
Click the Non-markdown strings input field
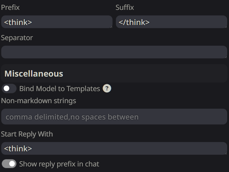114,117
